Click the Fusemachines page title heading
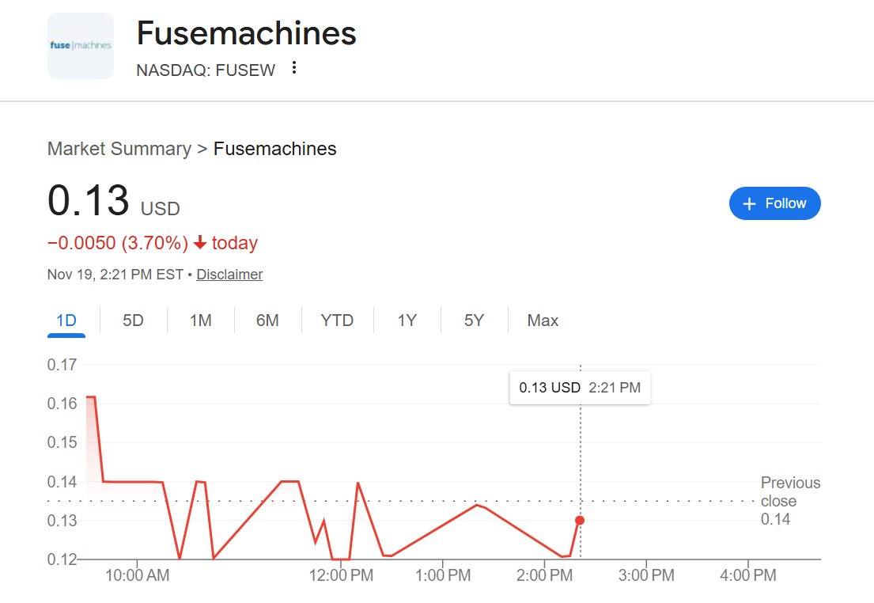 (x=246, y=33)
